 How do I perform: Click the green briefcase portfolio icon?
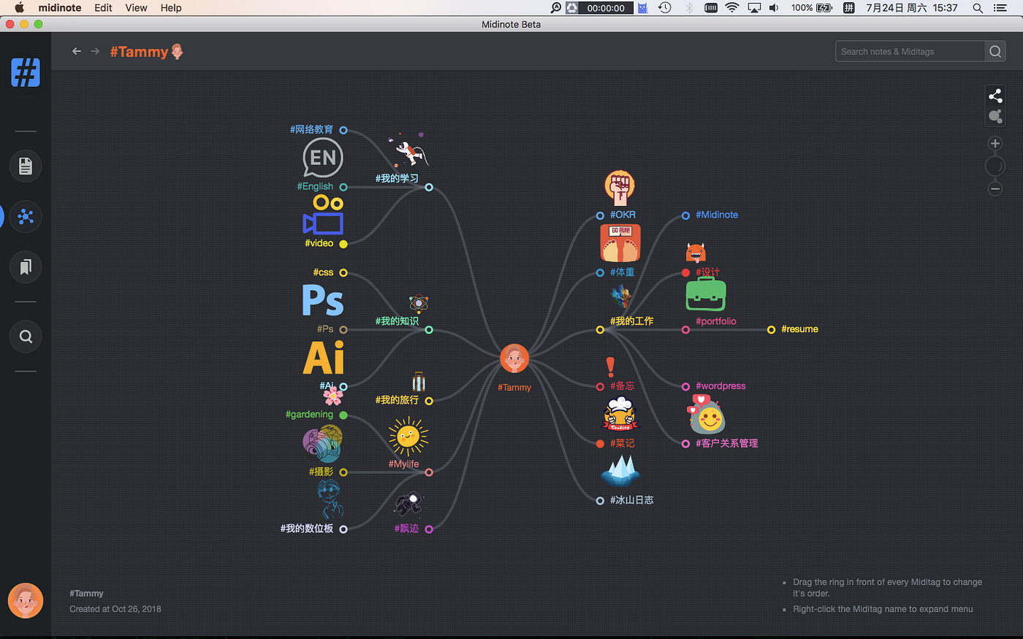706,294
